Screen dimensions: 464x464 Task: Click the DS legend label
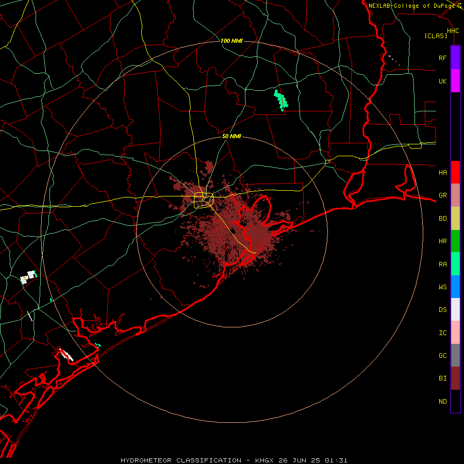pyautogui.click(x=443, y=310)
